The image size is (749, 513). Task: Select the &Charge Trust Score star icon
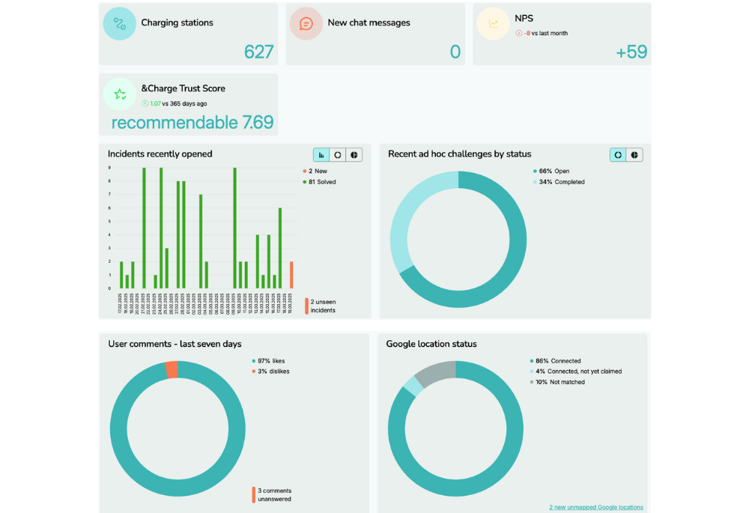pyautogui.click(x=120, y=94)
